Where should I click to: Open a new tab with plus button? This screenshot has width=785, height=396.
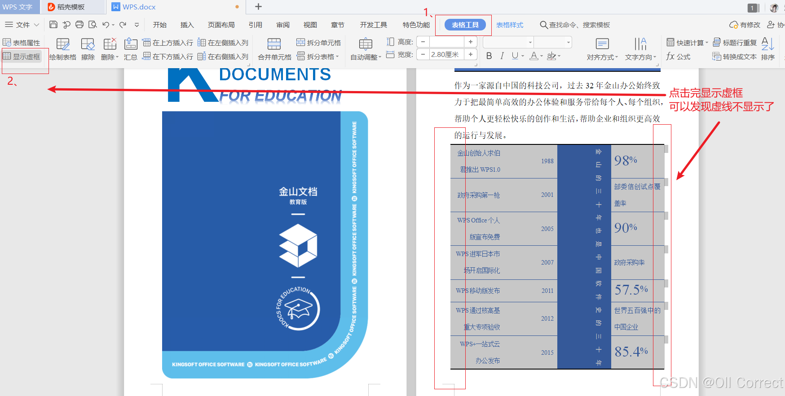coord(258,7)
